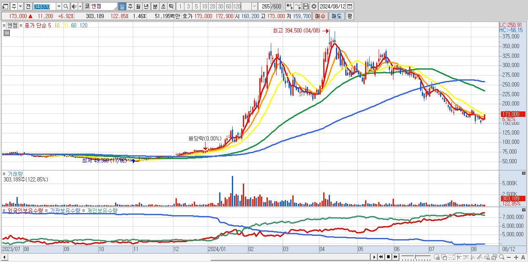Click the speaker sound icon
Screen dimensions: 528x262
74,6
